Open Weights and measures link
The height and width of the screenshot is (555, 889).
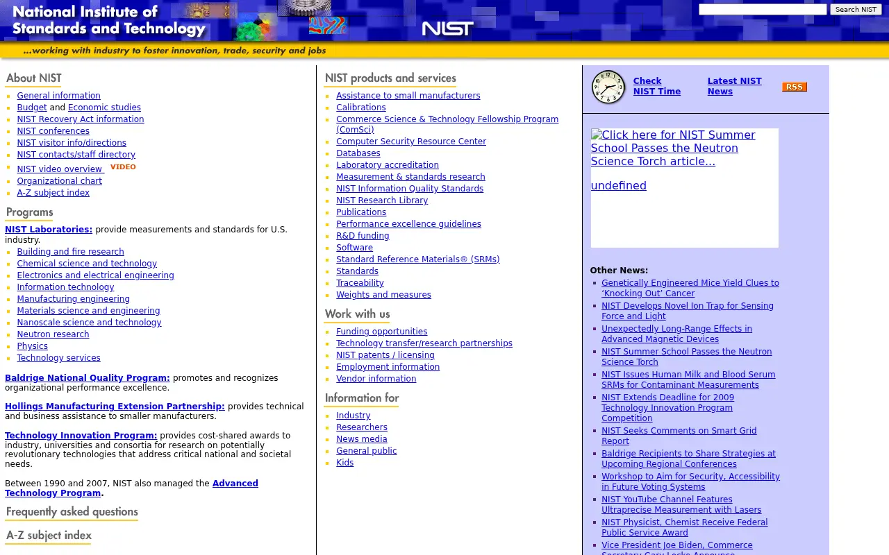coord(384,295)
